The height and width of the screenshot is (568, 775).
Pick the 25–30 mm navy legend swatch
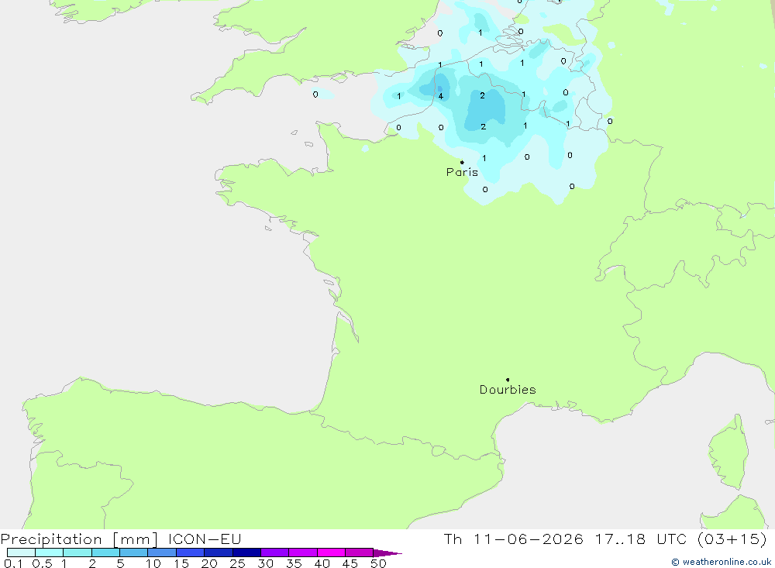click(246, 553)
